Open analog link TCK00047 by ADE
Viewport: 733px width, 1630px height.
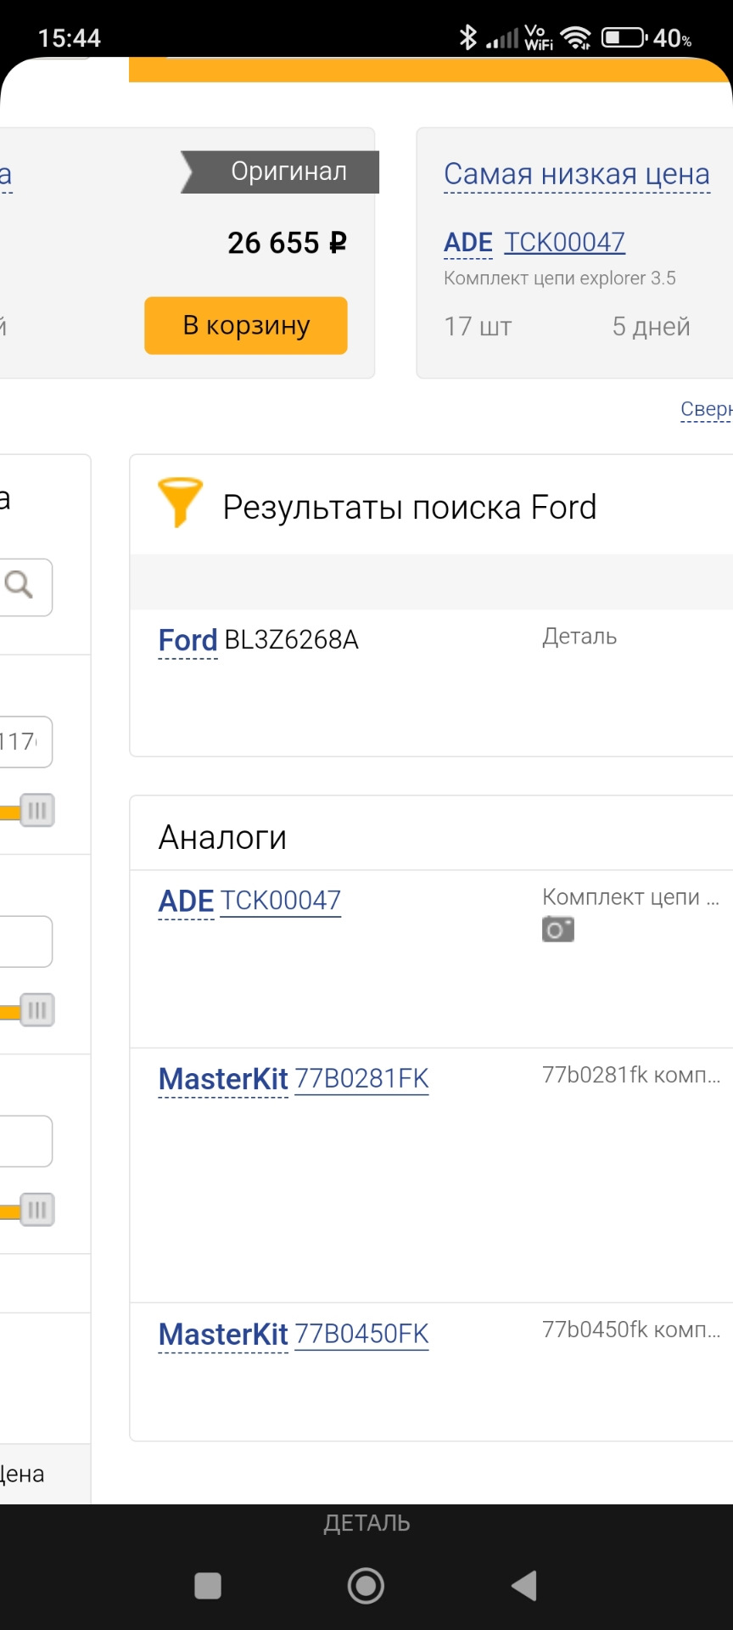[281, 900]
